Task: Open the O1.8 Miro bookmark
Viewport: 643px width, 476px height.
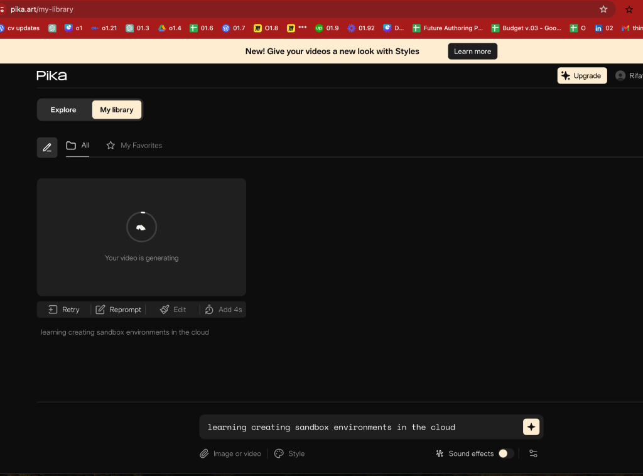Action: [x=266, y=28]
